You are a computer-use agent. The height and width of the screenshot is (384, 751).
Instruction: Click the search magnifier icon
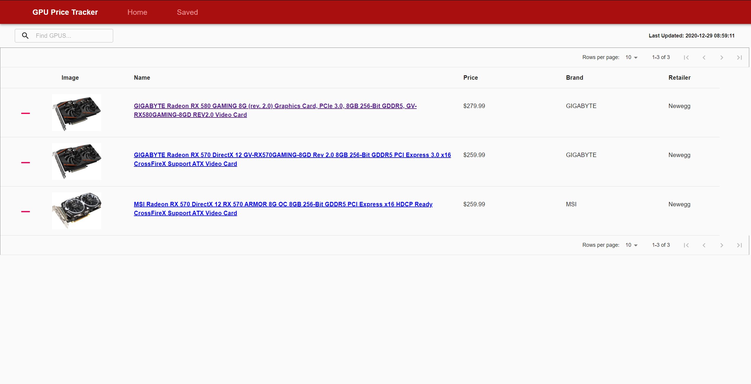tap(25, 35)
